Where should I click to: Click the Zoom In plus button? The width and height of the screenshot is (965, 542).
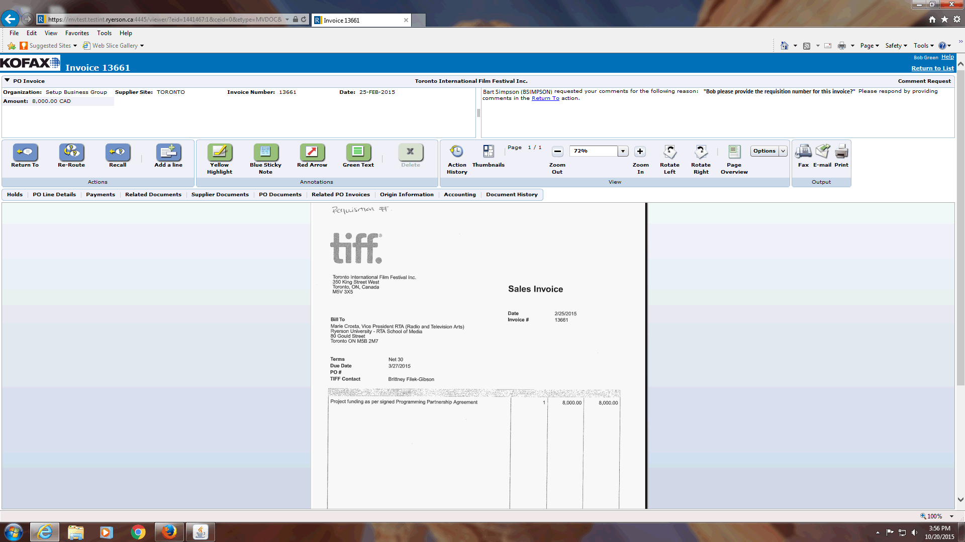(x=640, y=152)
